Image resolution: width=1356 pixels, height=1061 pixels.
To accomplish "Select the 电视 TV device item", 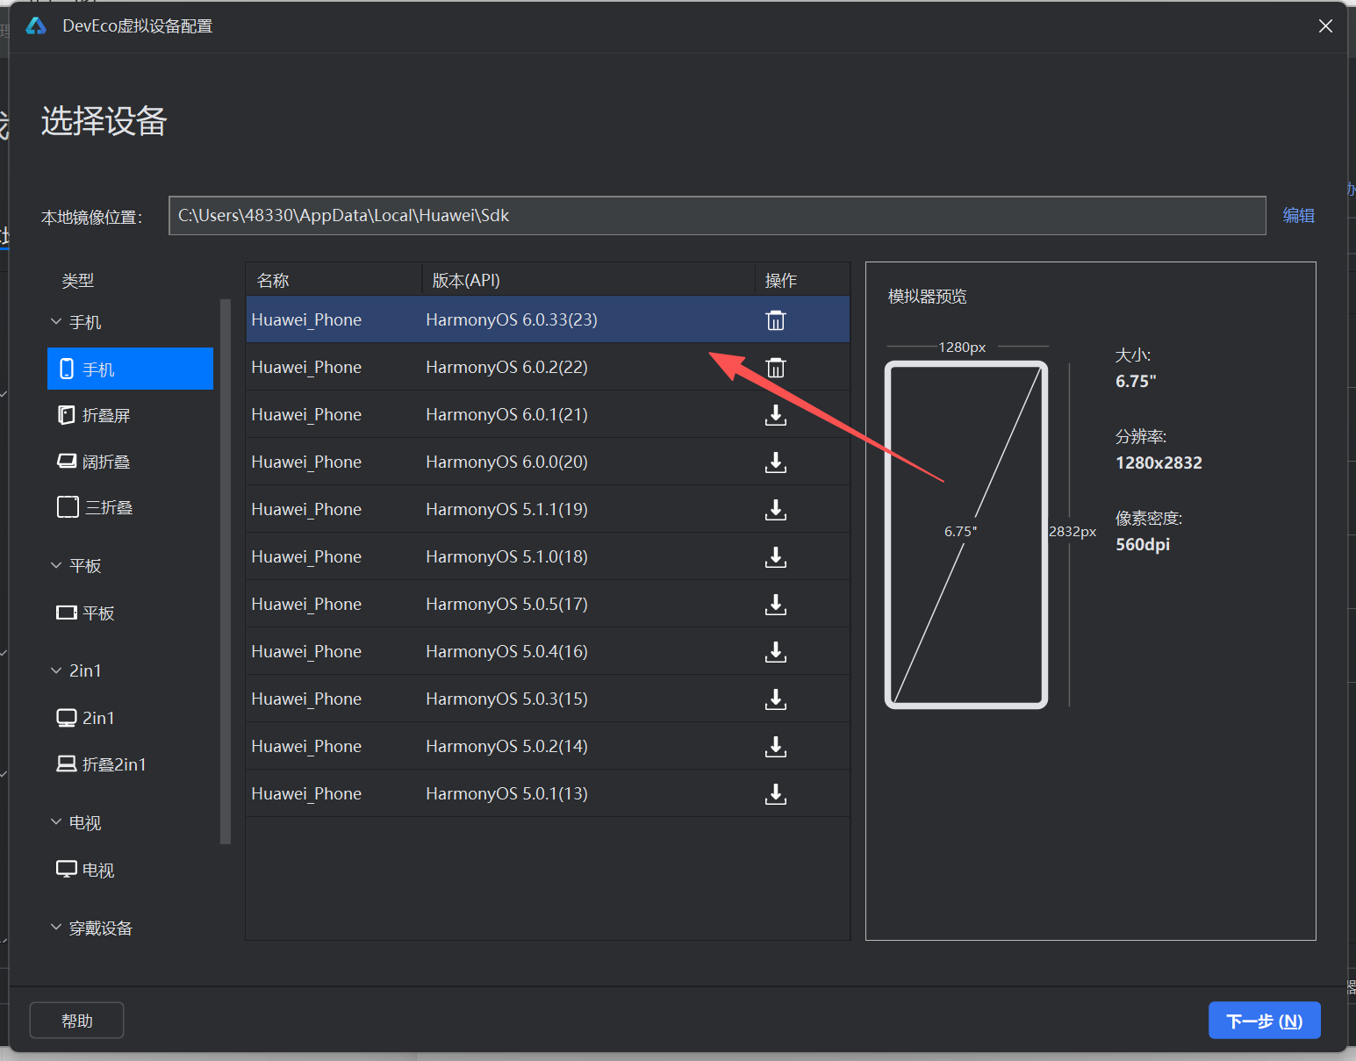I will tap(130, 870).
